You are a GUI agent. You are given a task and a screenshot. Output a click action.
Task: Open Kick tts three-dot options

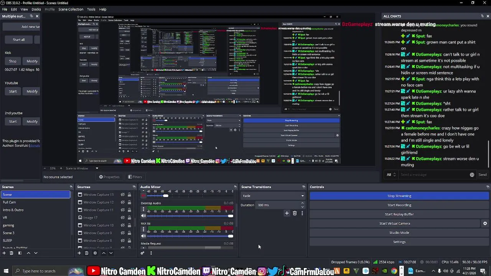pos(143,230)
